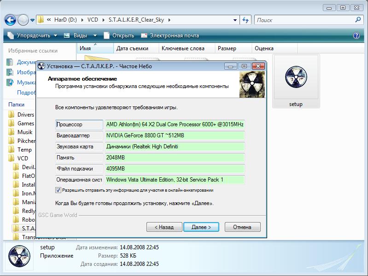Click the setup icon in details pane
This screenshot has height=276, width=368.
tap(19, 256)
